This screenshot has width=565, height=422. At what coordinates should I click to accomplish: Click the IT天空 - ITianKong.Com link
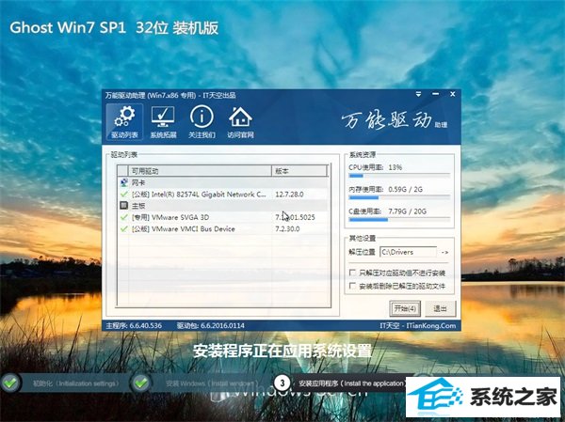point(417,326)
